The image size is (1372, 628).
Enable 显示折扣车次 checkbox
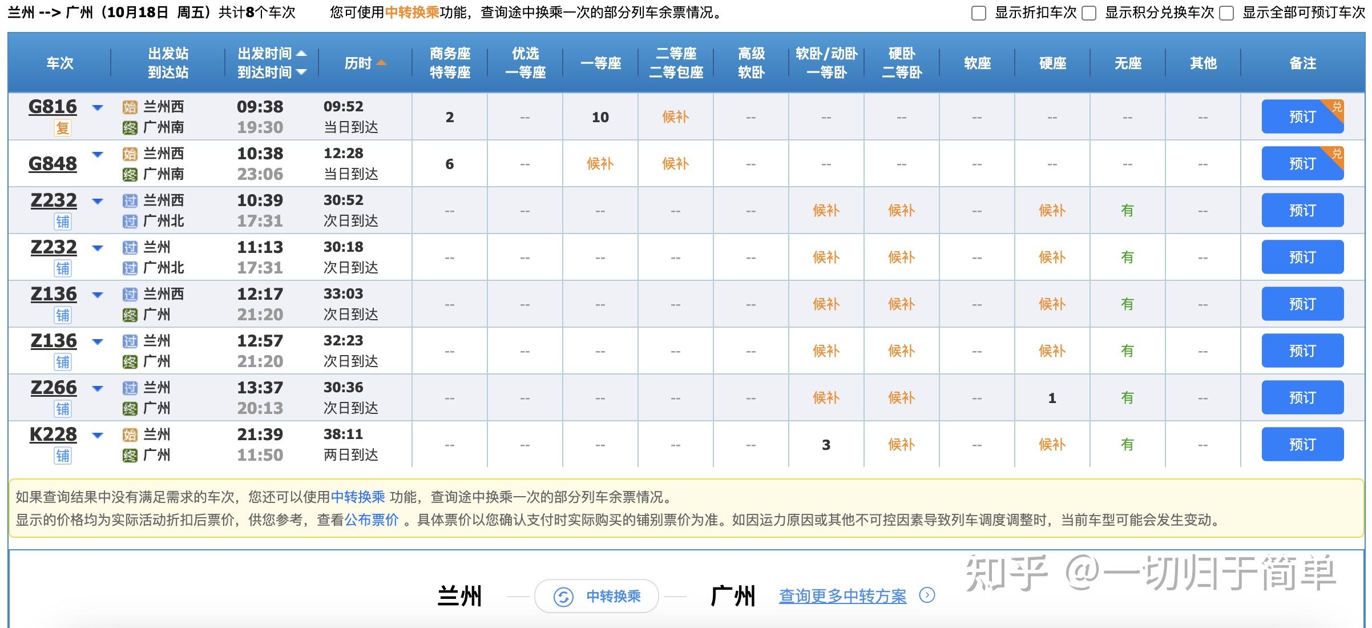[979, 13]
